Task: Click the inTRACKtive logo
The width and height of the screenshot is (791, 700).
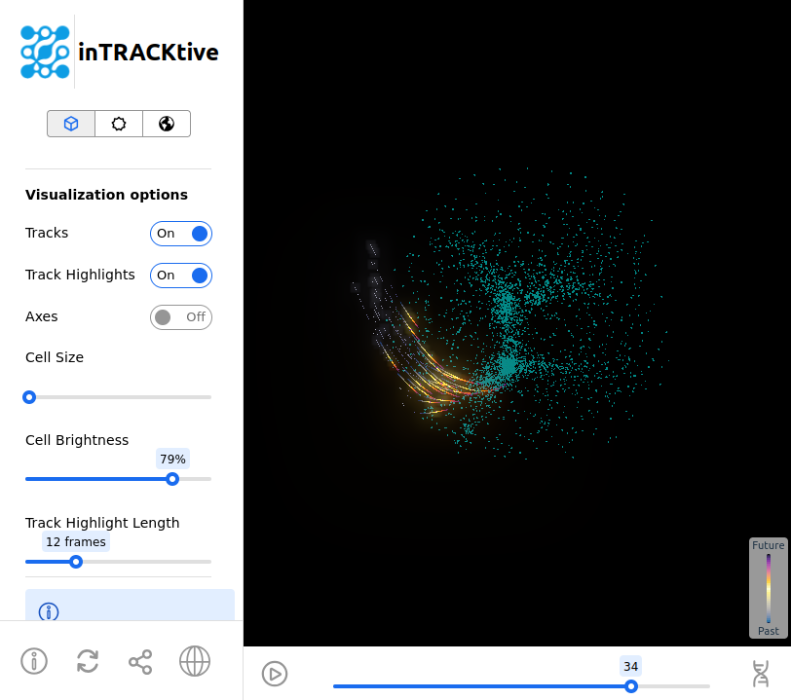Action: (119, 52)
